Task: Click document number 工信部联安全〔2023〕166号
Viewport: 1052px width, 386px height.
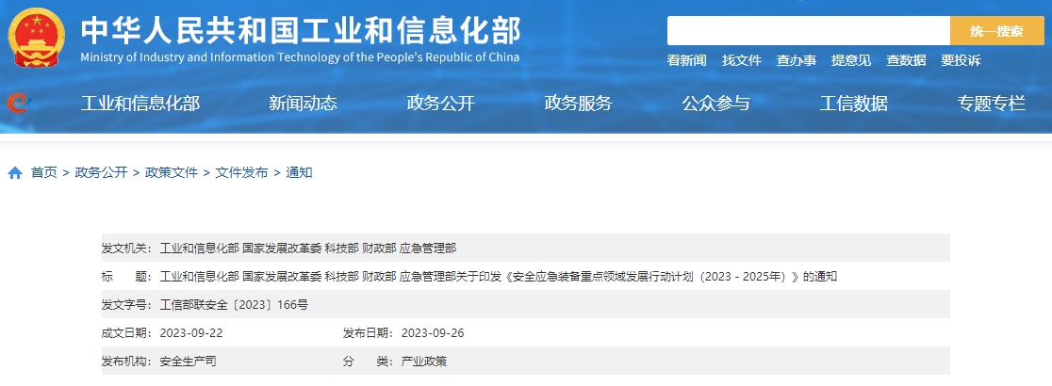Action: click(x=234, y=305)
